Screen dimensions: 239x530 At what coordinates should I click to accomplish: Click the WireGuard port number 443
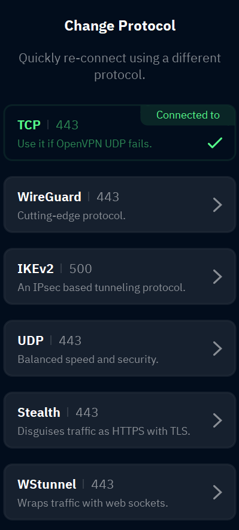click(x=108, y=196)
